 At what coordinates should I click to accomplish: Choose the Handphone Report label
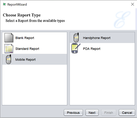coord(97,38)
